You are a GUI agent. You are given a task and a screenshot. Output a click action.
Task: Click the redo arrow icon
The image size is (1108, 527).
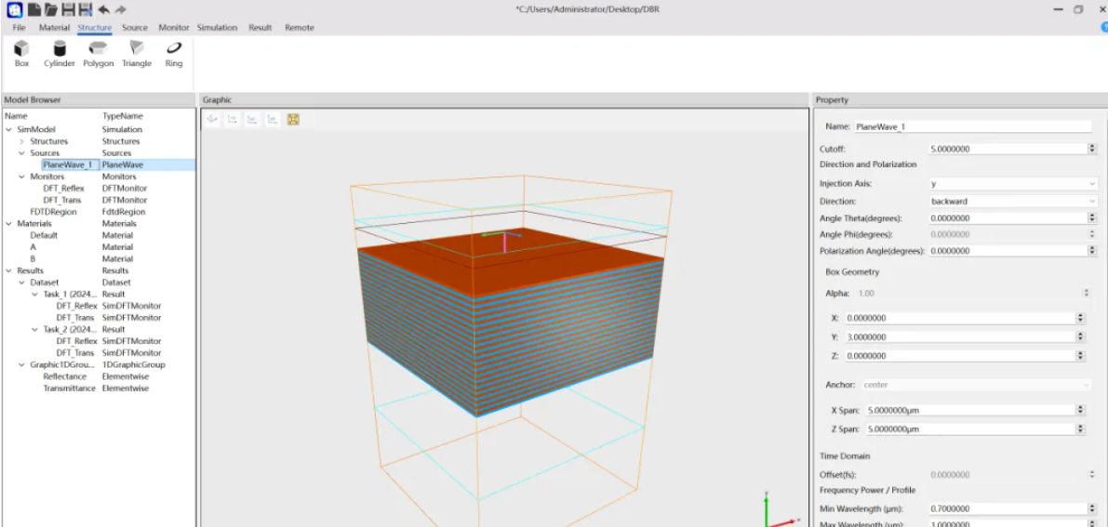point(121,9)
